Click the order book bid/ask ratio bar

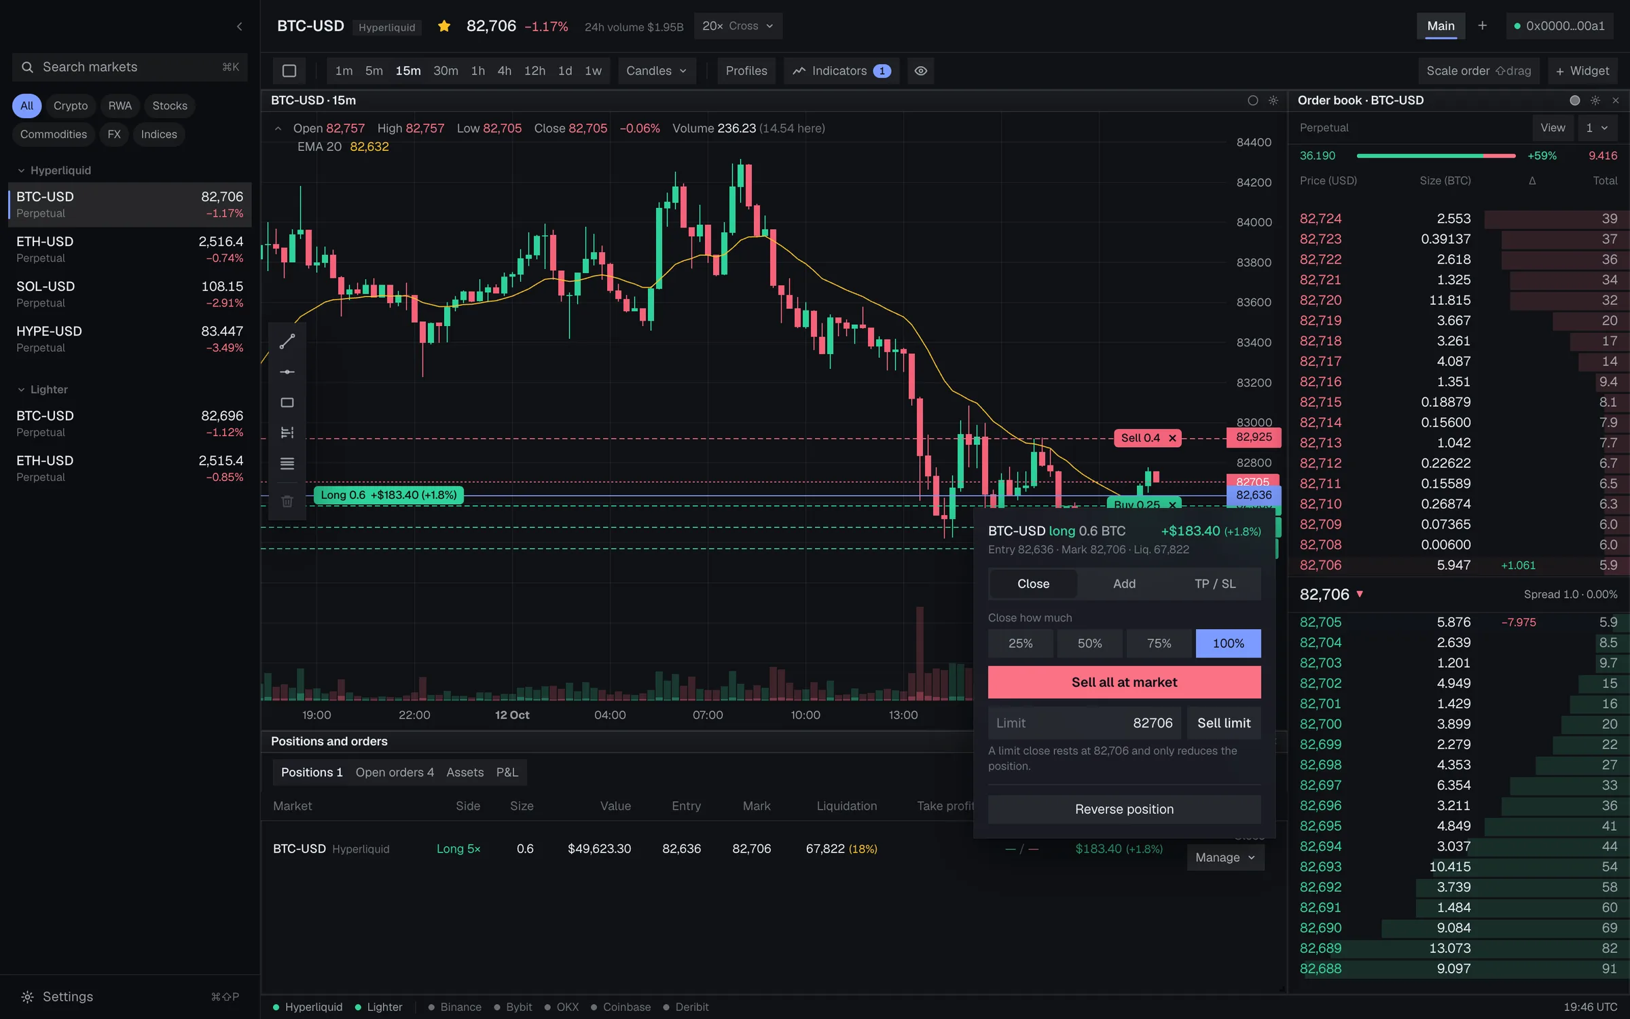1436,156
